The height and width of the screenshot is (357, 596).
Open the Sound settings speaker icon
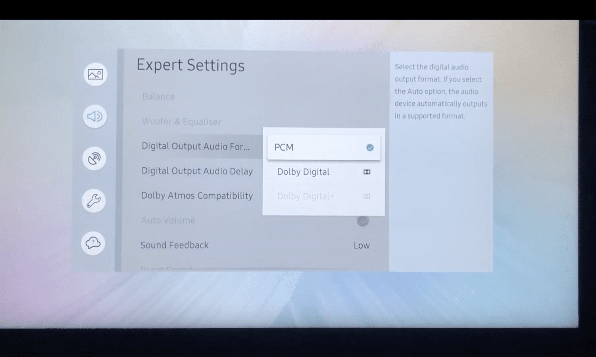(x=95, y=116)
